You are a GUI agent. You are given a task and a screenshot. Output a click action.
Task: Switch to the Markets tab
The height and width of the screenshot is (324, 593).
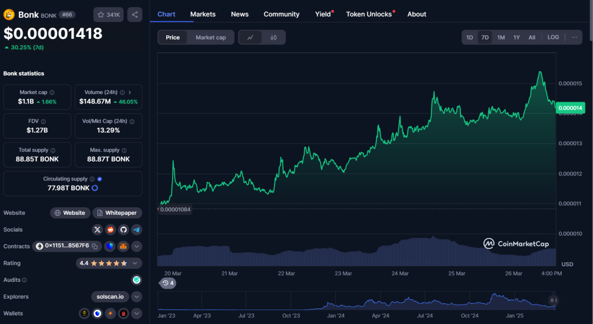tap(203, 14)
